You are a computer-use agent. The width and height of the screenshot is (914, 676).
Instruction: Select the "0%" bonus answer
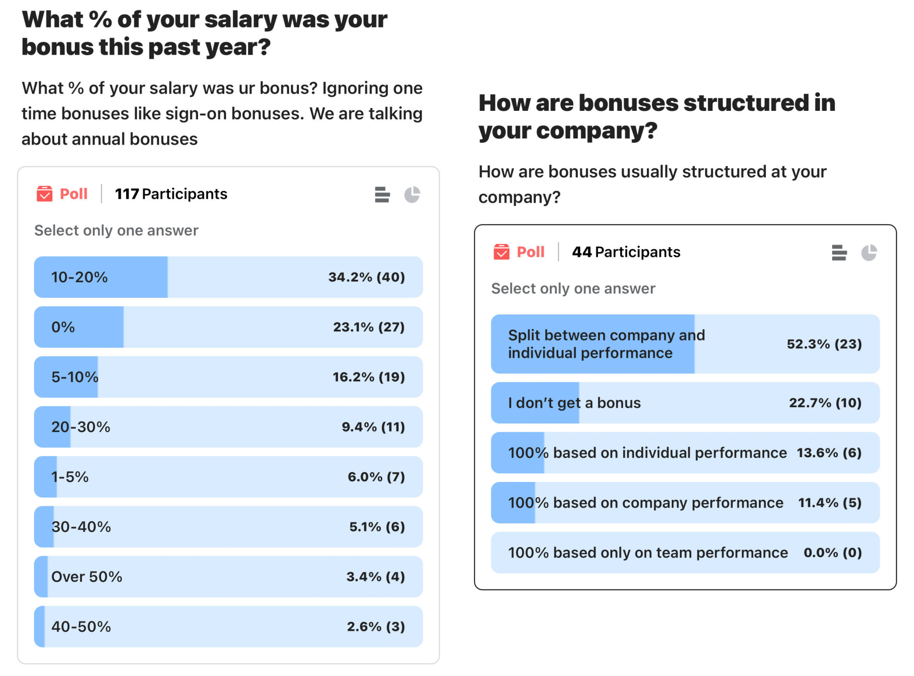point(228,327)
